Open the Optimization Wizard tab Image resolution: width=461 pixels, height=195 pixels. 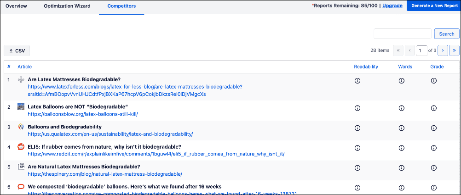tap(67, 6)
